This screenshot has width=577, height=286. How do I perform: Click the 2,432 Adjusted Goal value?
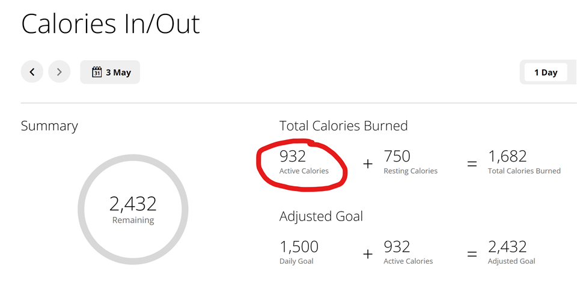[511, 252]
